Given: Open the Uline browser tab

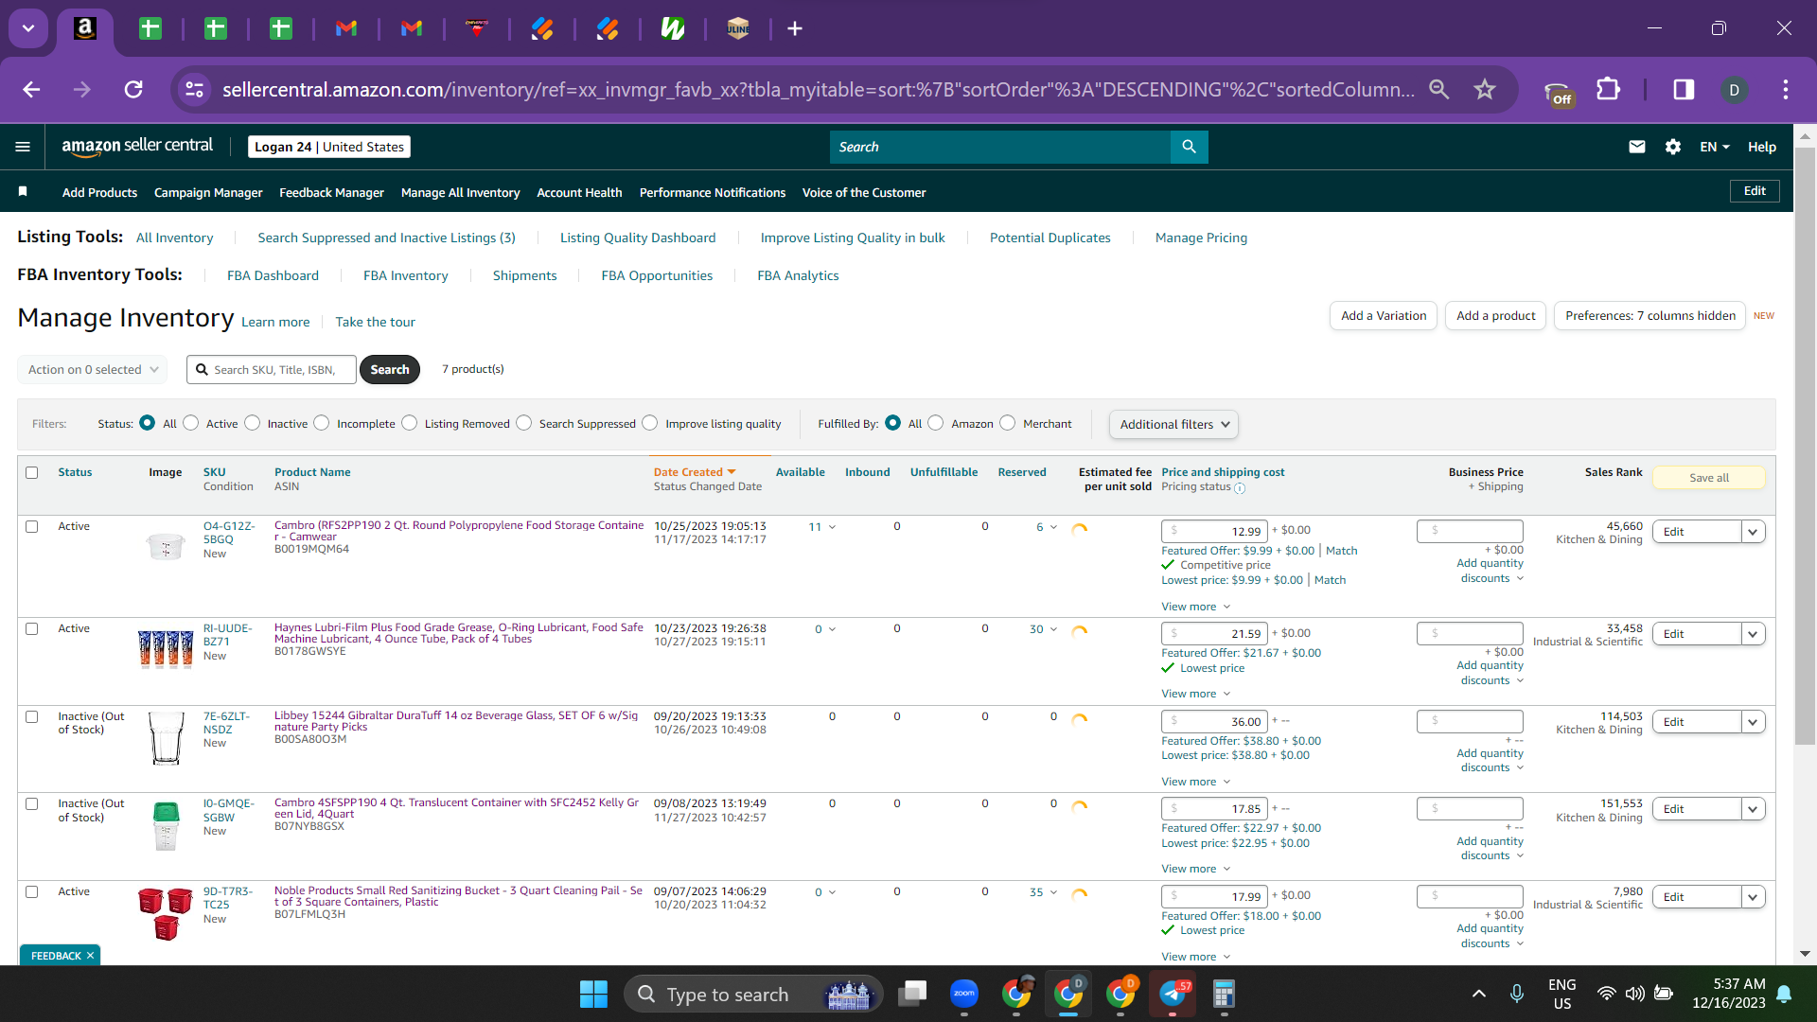Looking at the screenshot, I should tap(738, 29).
